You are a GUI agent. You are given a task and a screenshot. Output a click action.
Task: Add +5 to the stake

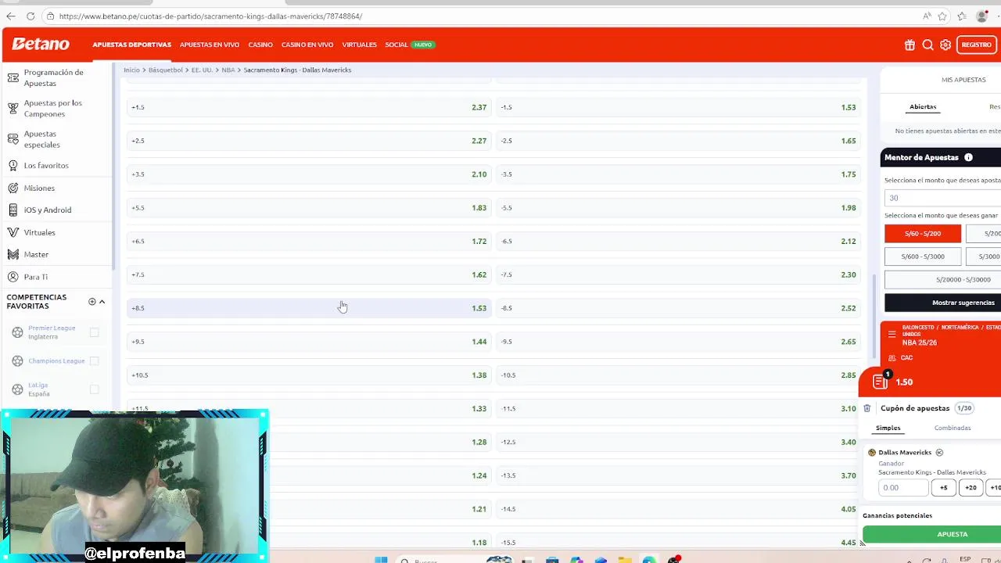pos(943,487)
